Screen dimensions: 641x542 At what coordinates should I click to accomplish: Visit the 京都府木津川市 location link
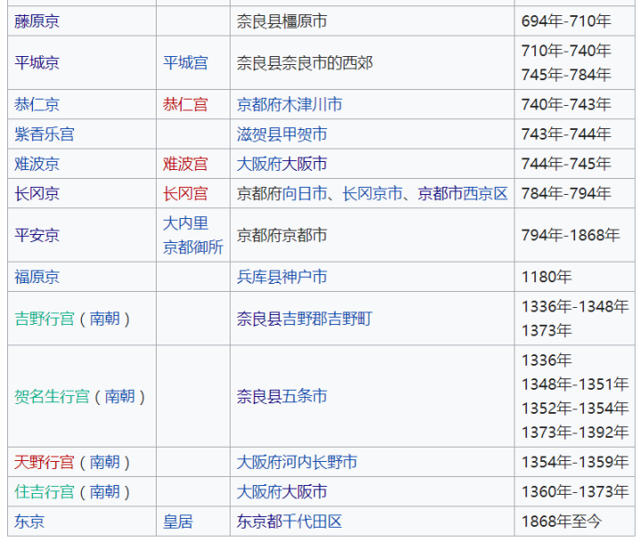tap(289, 105)
